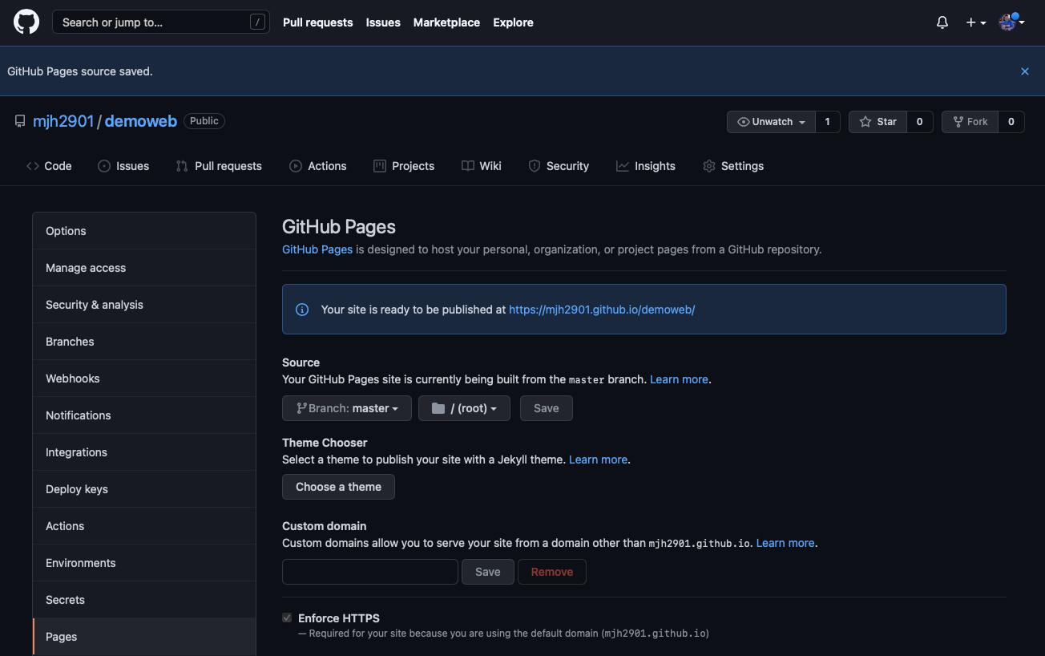Open Learn more link under Theme Chooser
This screenshot has height=656, width=1045.
tap(598, 460)
